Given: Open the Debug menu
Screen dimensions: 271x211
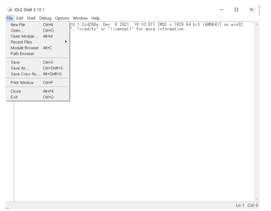Looking at the screenshot, I should coord(45,18).
